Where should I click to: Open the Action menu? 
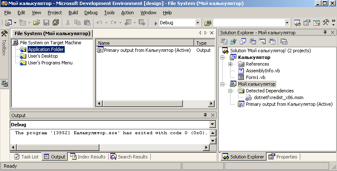click(x=127, y=13)
